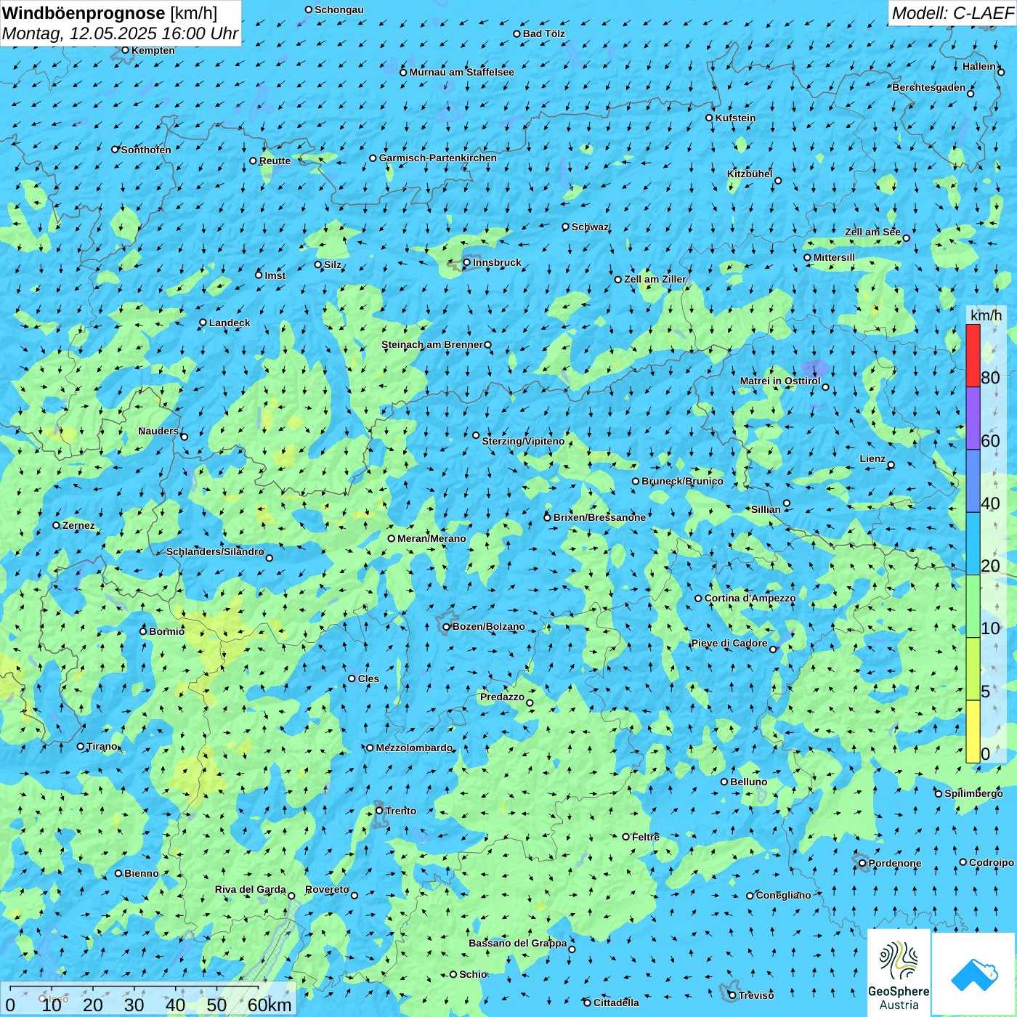Click the Garmisch-Partenkirchen label
This screenshot has width=1017, height=1017.
(x=438, y=158)
